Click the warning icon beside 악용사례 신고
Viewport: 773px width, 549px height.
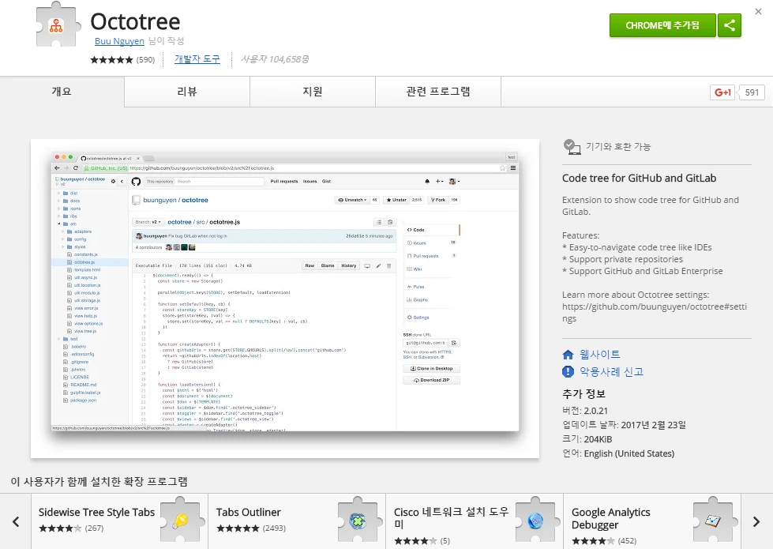tap(568, 371)
